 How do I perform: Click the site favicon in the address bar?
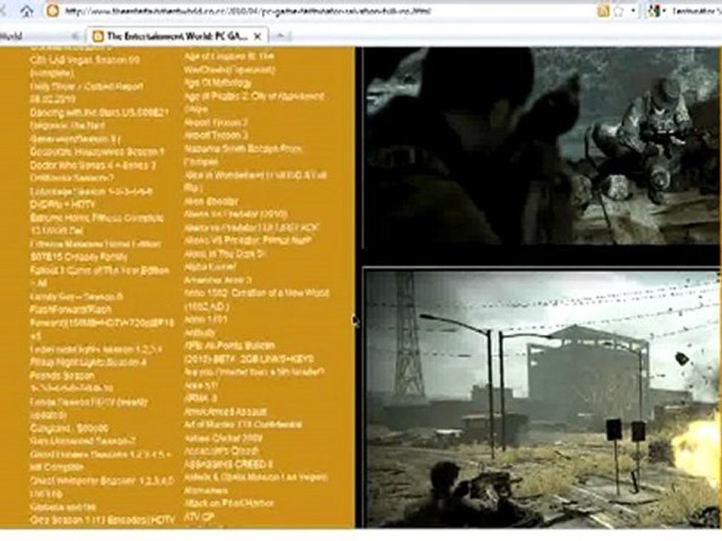click(53, 11)
